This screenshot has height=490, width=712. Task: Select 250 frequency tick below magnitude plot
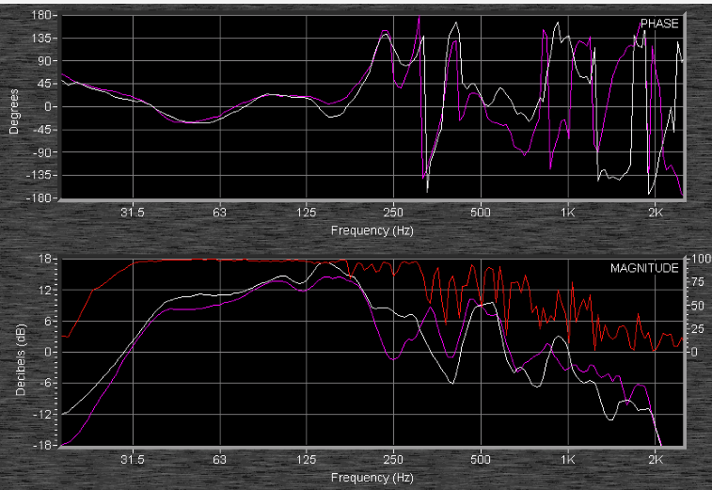tap(393, 459)
